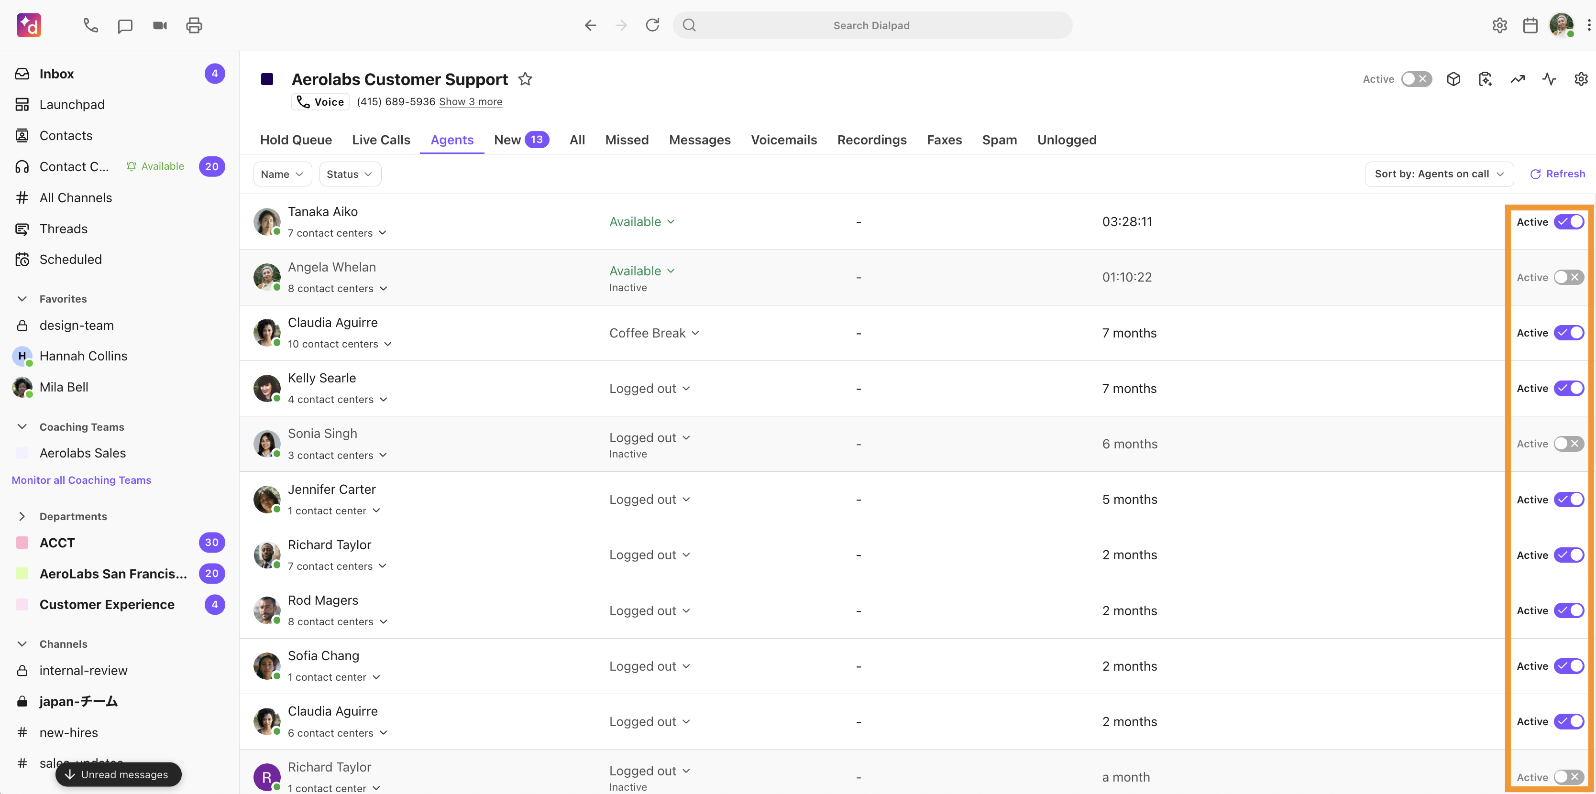Toggle Active switch for Rod Magers

click(1569, 610)
